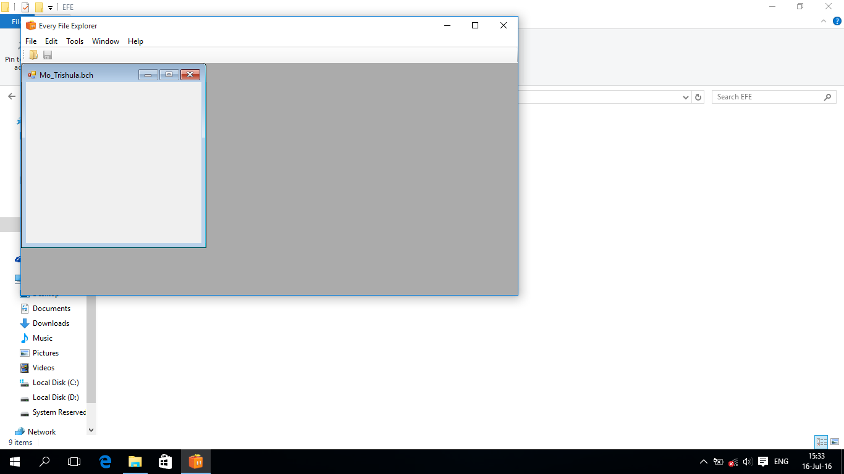Open the Window menu

click(x=106, y=41)
